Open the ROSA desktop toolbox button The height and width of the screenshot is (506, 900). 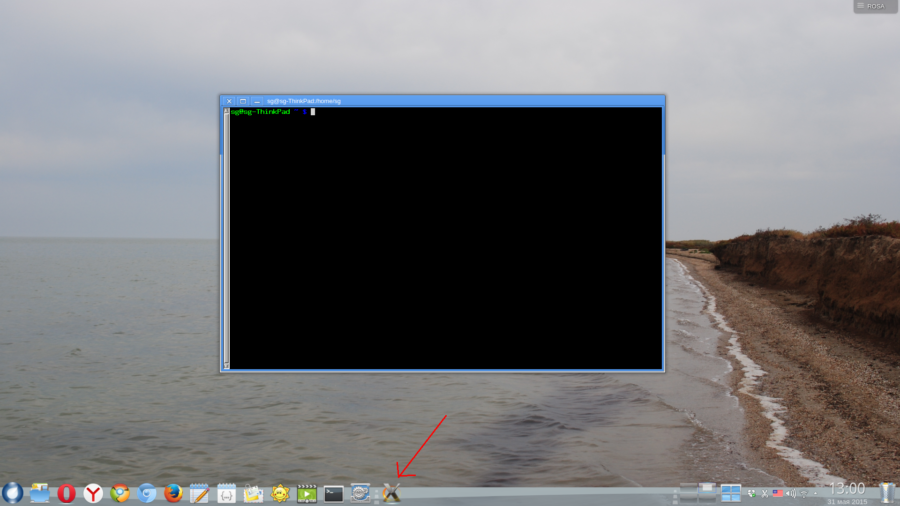[875, 6]
